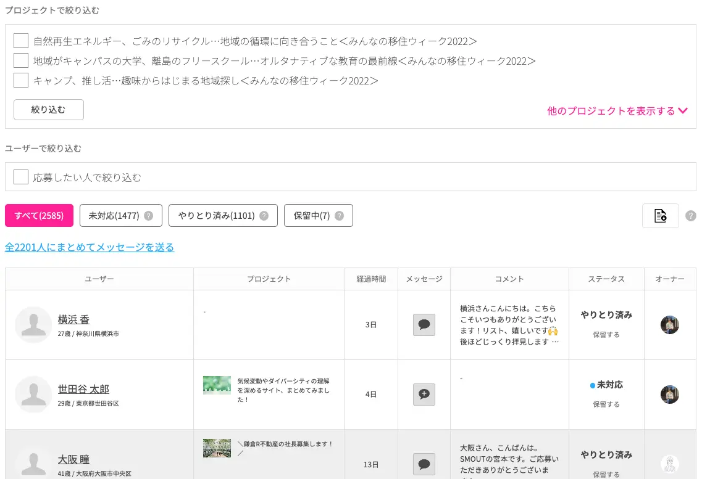702x479 pixels.
Task: Click elapsed time cell 3日
Action: [x=370, y=325]
